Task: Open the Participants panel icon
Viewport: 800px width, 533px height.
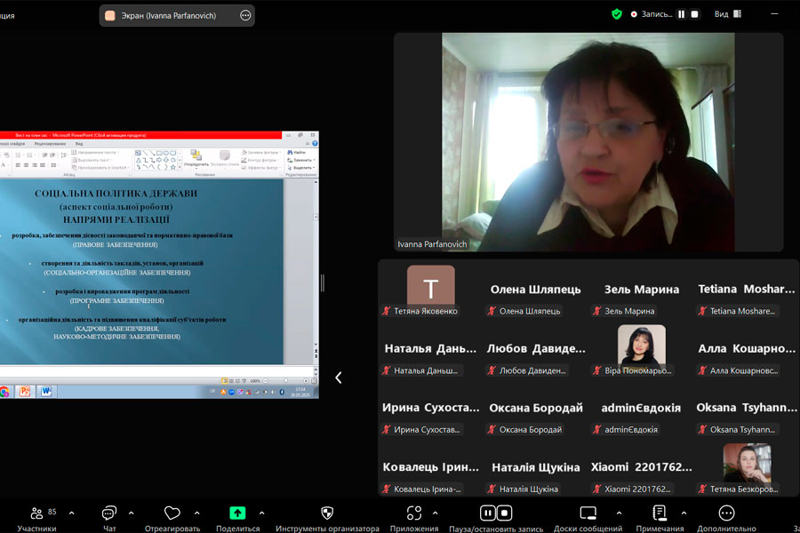Action: point(36,513)
